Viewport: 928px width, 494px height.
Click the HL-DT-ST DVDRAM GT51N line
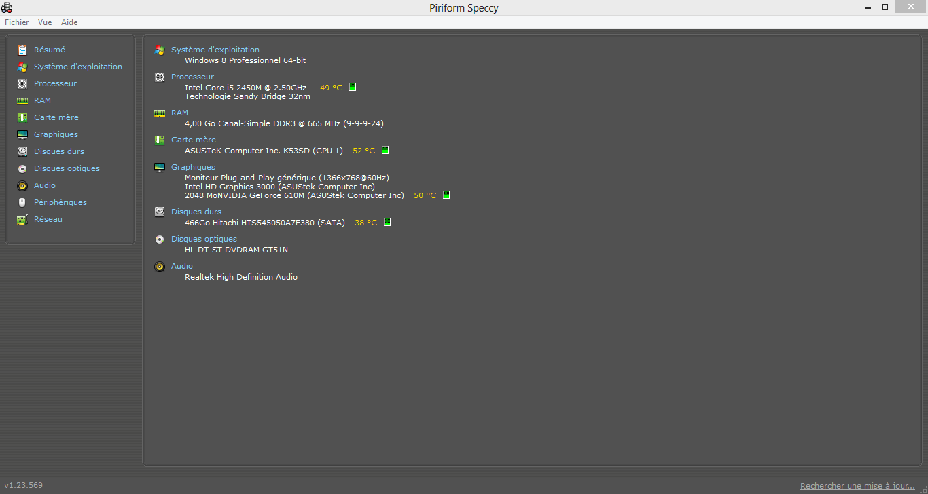click(236, 250)
